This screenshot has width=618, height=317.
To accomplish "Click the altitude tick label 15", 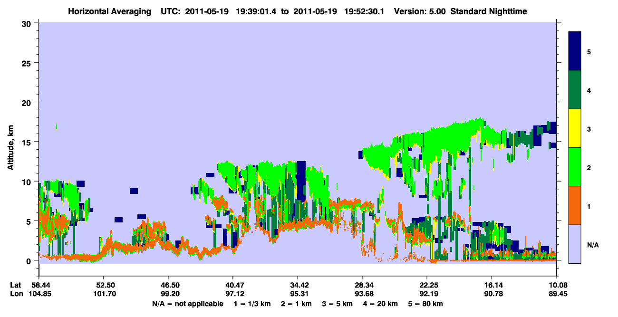I will [x=28, y=142].
